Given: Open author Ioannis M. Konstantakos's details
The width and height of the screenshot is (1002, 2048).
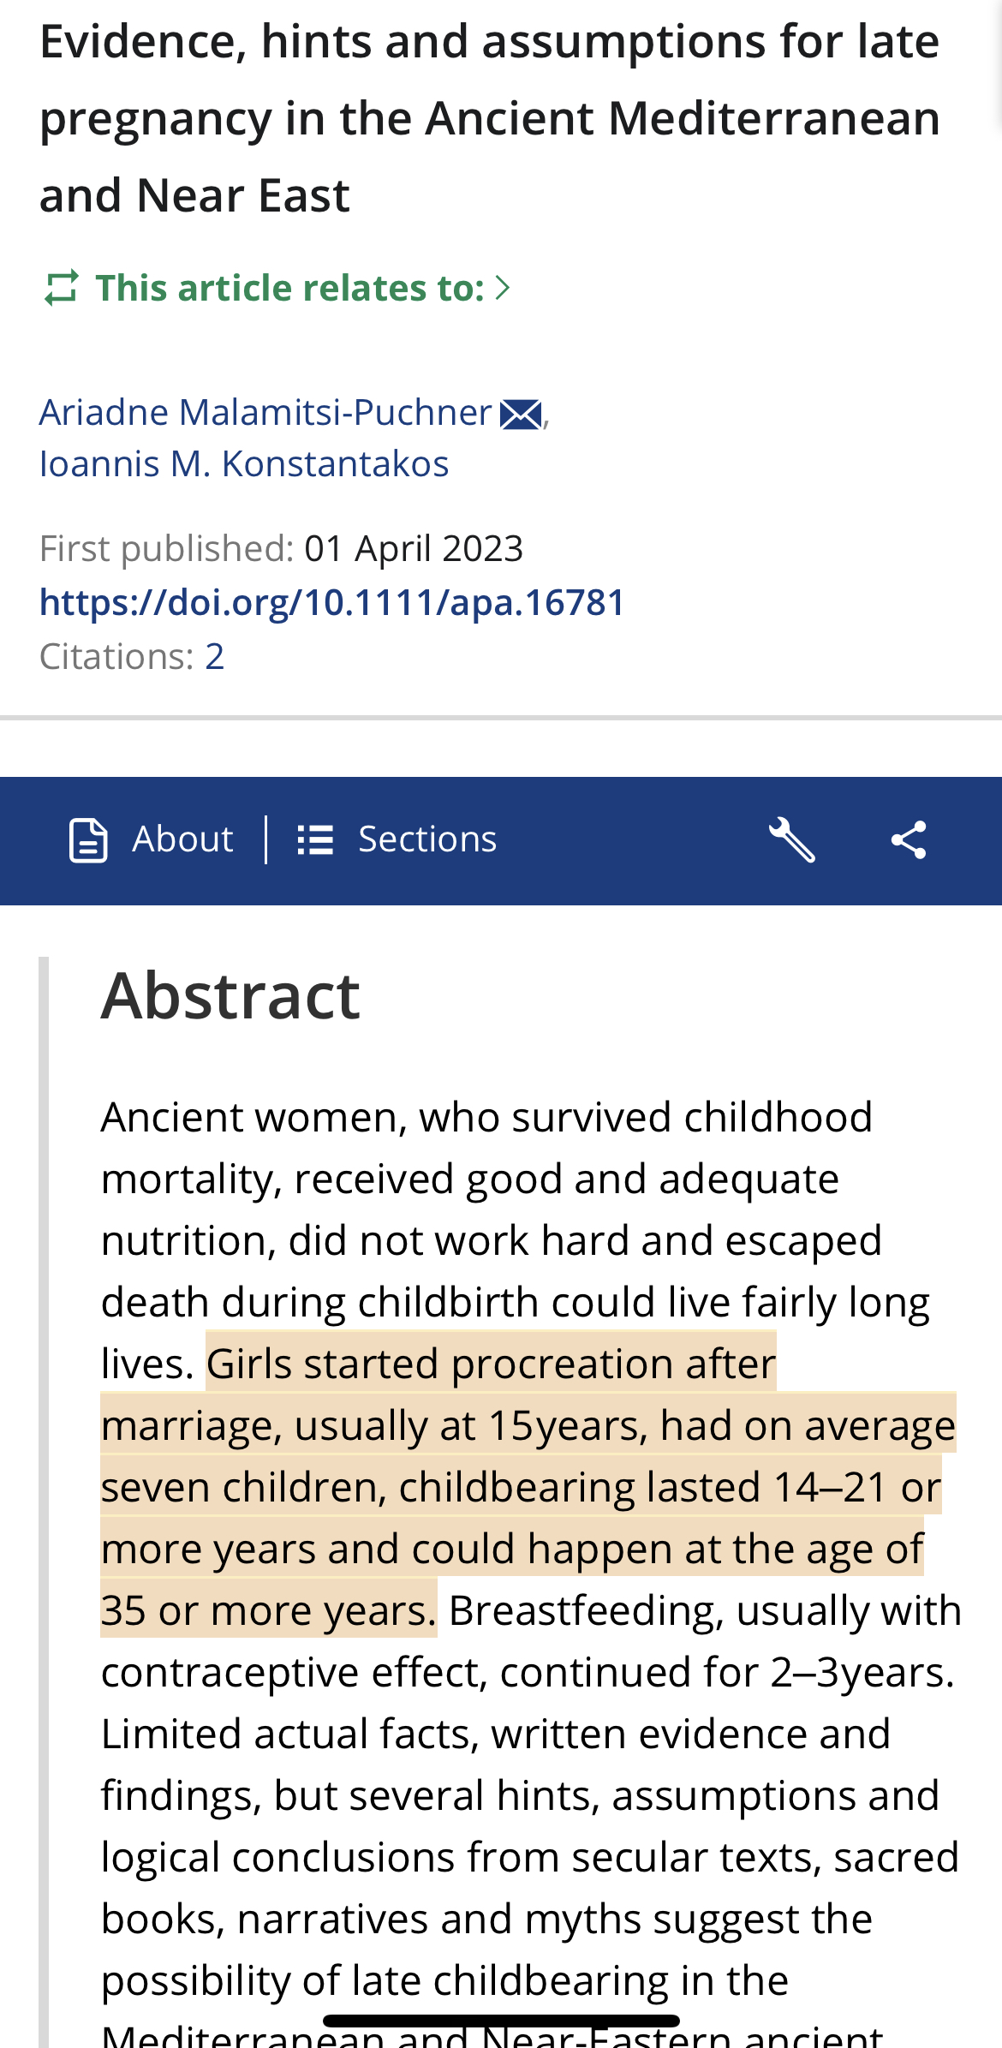Looking at the screenshot, I should click(x=244, y=464).
